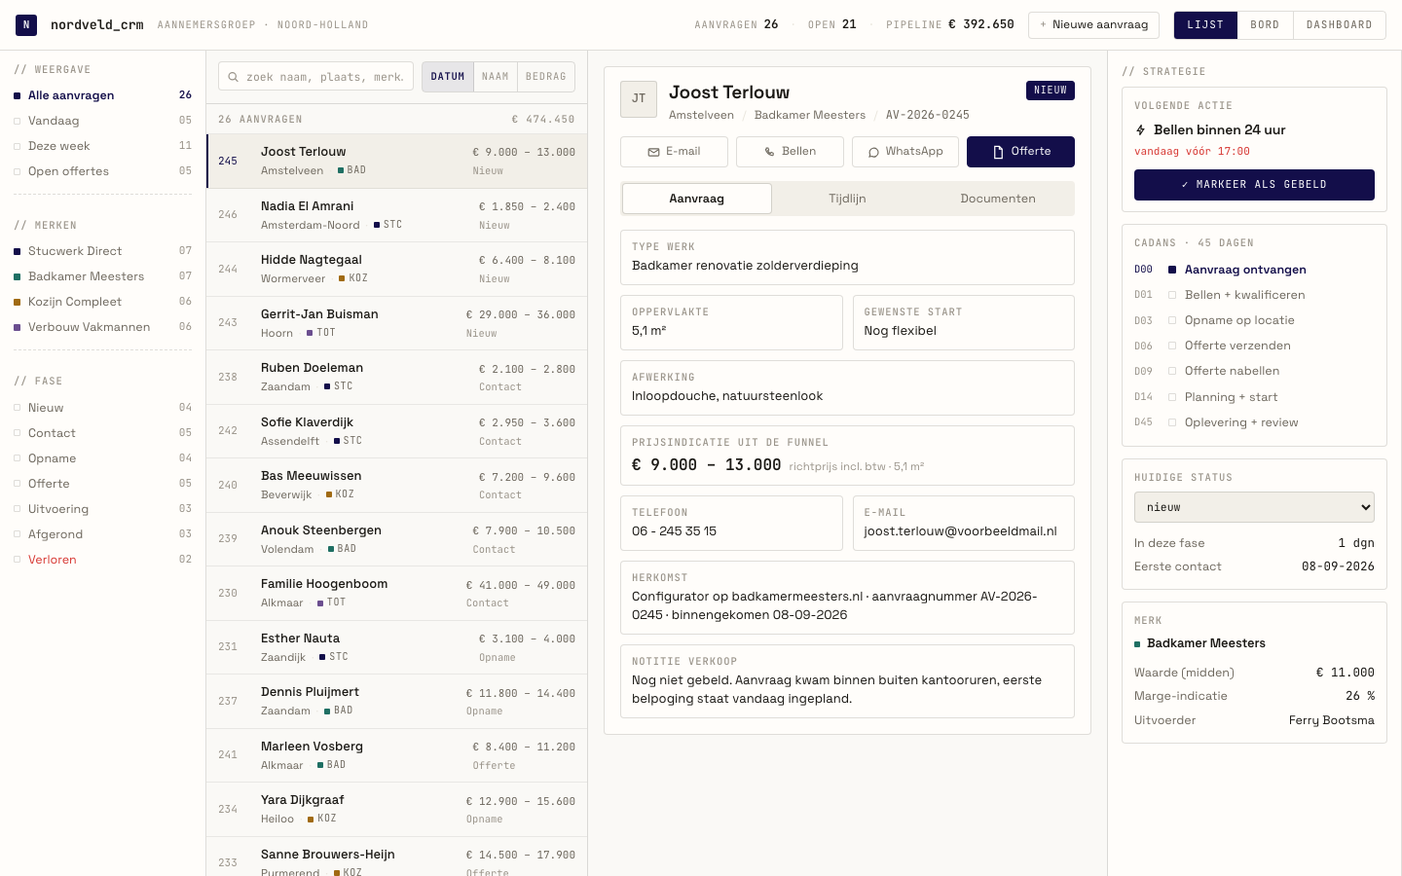Screen dimensions: 1402x876
Task: Mark 'Planning + start' cadence step done
Action: coord(1172,397)
